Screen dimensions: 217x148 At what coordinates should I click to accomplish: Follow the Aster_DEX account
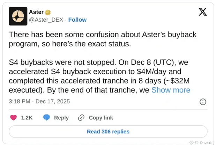point(77,20)
